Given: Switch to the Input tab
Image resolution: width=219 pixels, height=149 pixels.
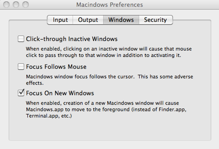Looking at the screenshot, I should click(x=60, y=20).
